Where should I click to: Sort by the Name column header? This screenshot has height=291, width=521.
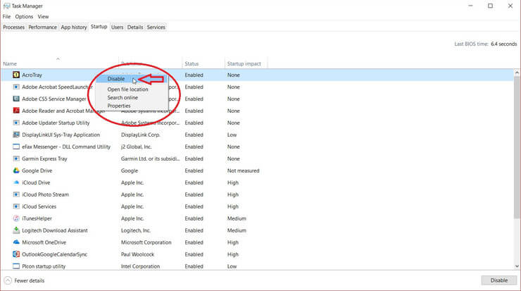click(10, 63)
